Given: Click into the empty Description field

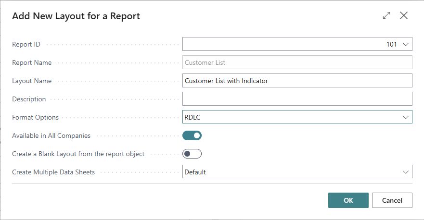Looking at the screenshot, I should pyautogui.click(x=297, y=99).
